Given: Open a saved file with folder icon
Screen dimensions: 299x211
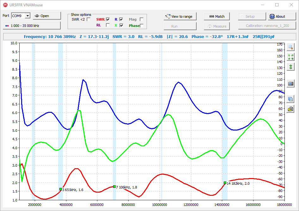Looking at the screenshot, I should click(x=290, y=109).
